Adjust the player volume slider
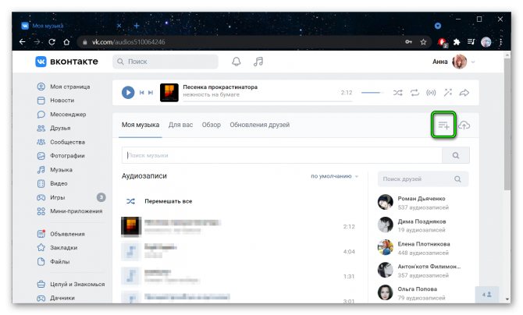This screenshot has height=315, width=523. tap(372, 93)
